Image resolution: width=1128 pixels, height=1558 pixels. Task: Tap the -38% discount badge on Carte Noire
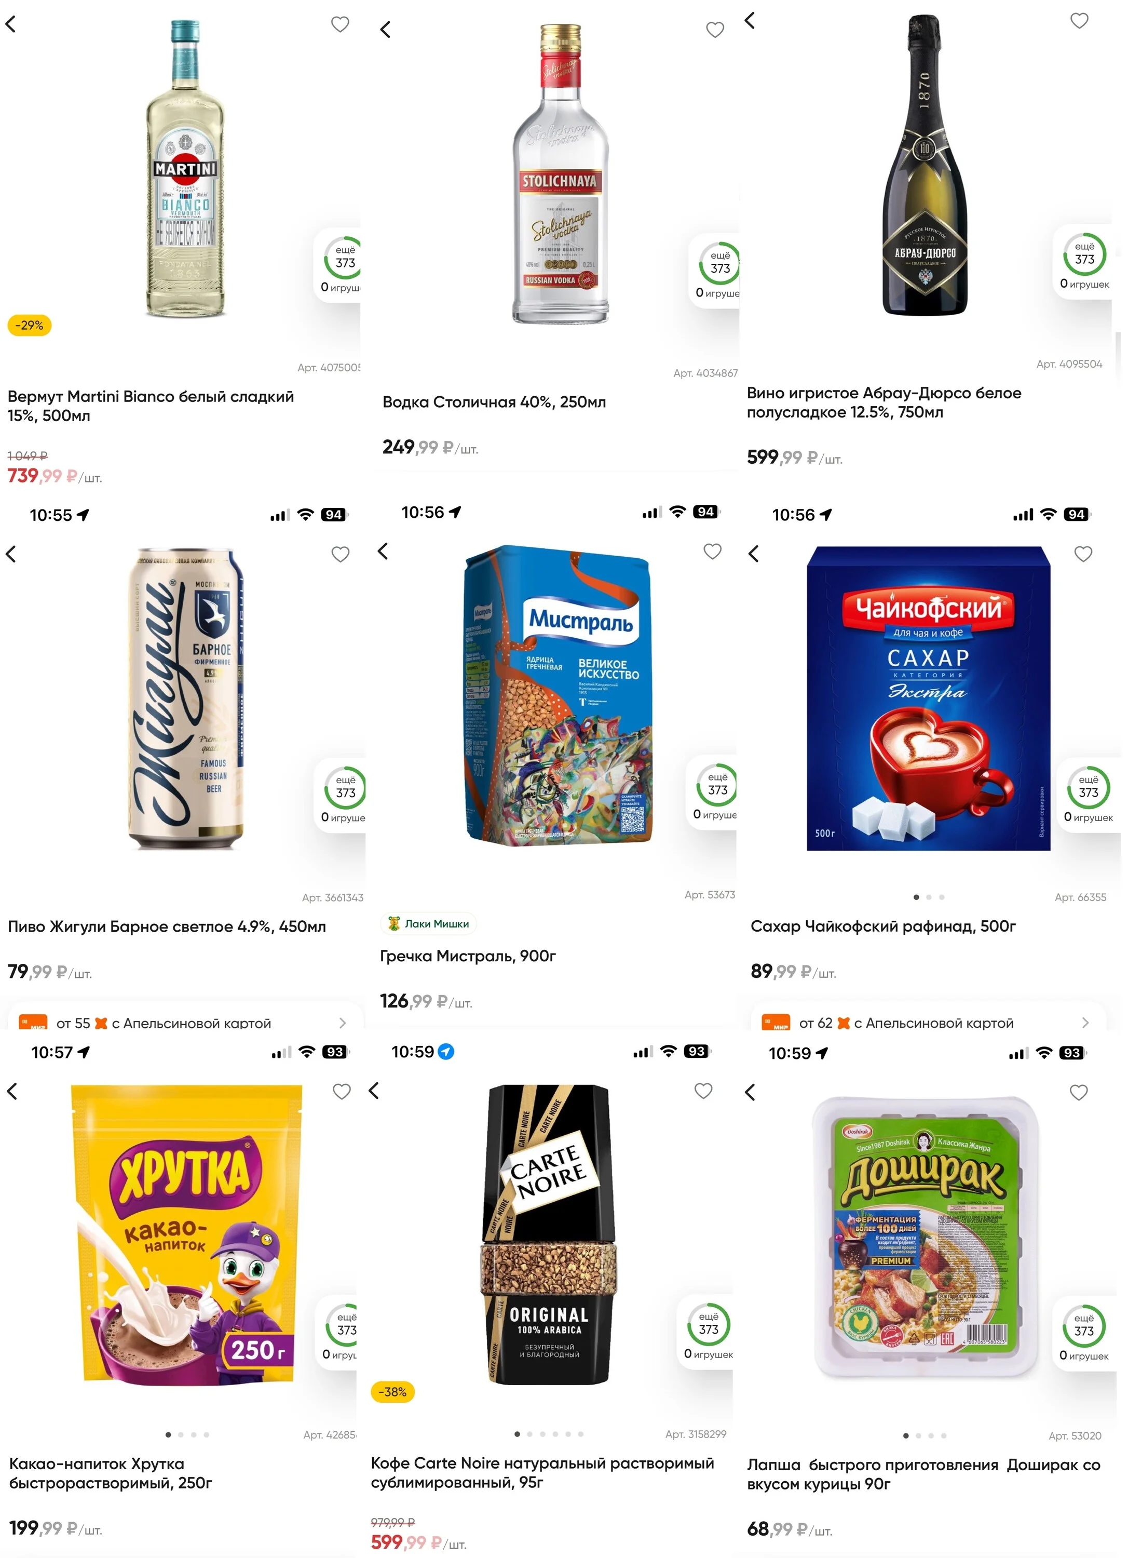[x=393, y=1392]
